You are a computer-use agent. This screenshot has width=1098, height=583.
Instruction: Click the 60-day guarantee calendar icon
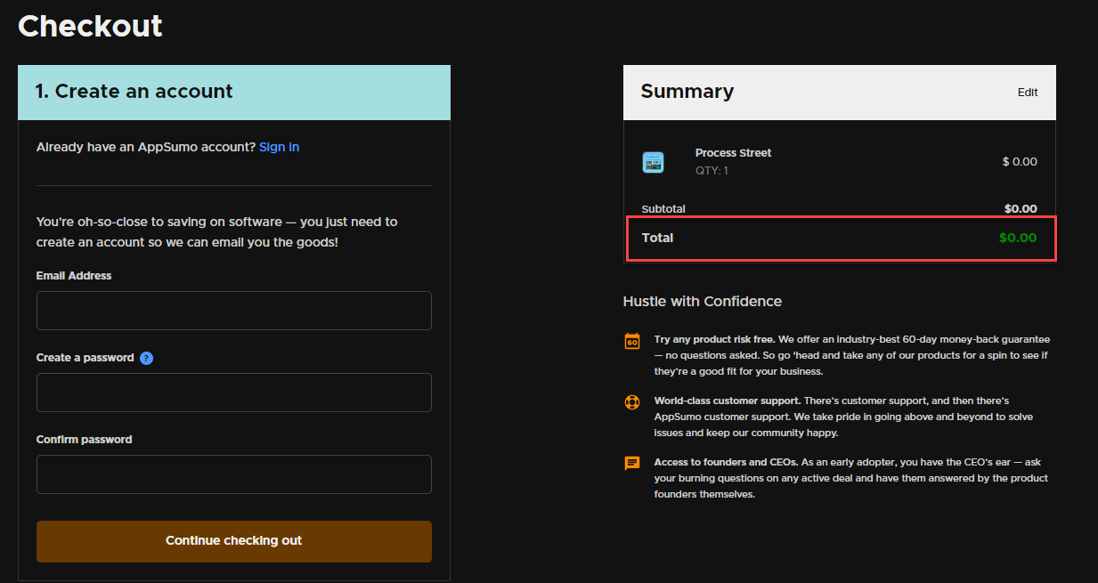[632, 341]
